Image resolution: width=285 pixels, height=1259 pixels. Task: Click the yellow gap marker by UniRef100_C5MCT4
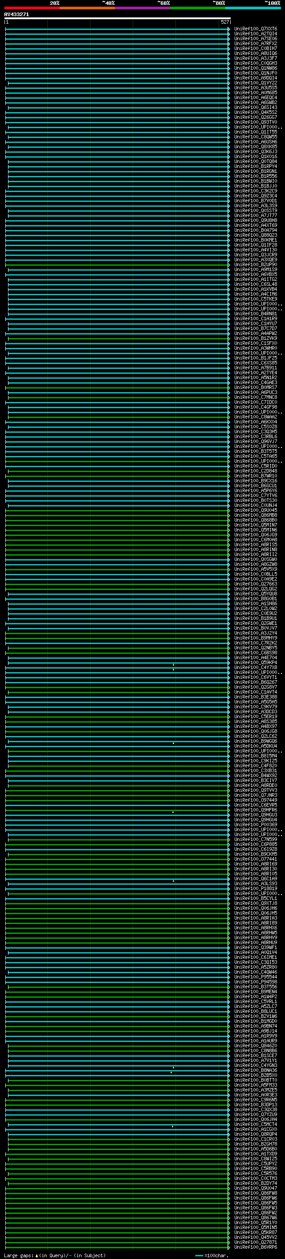(172, 1126)
